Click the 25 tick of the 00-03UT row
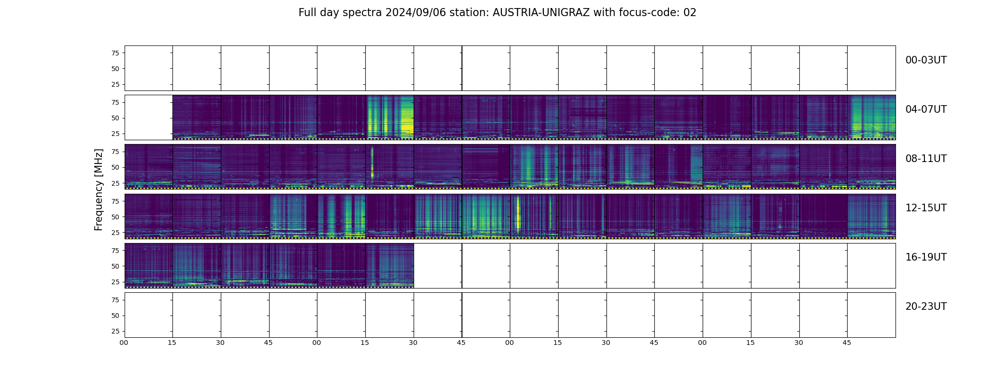 [115, 84]
